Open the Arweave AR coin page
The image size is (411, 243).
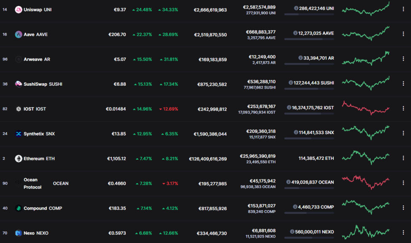pos(37,59)
